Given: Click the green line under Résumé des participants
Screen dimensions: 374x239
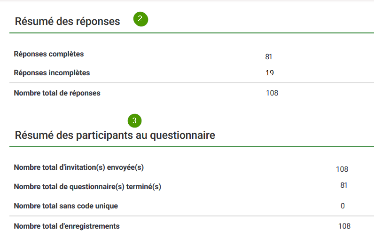Looking at the screenshot, I should tap(192, 147).
